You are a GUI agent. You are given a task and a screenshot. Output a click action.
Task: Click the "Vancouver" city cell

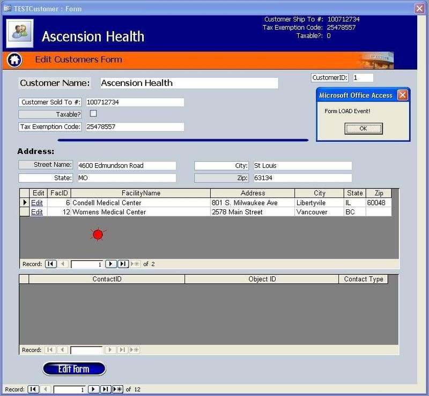tap(319, 212)
